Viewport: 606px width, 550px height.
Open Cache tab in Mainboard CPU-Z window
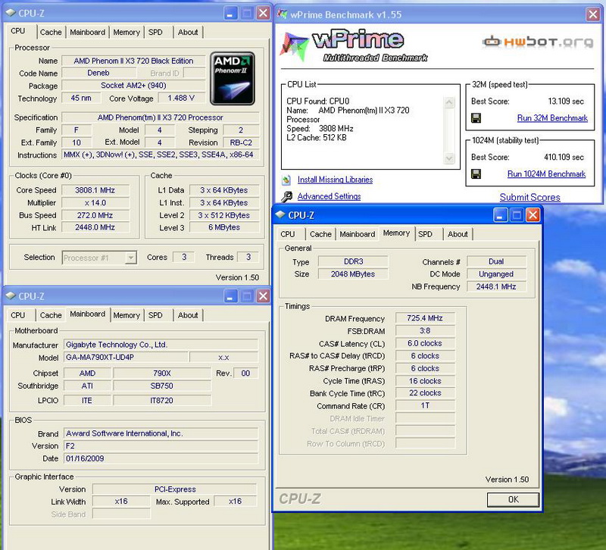pos(51,315)
